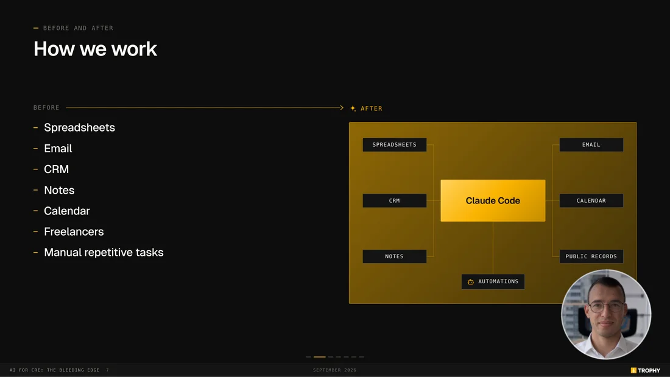Click the 'Calendar' bullet item
Image resolution: width=670 pixels, height=377 pixels.
coord(67,211)
